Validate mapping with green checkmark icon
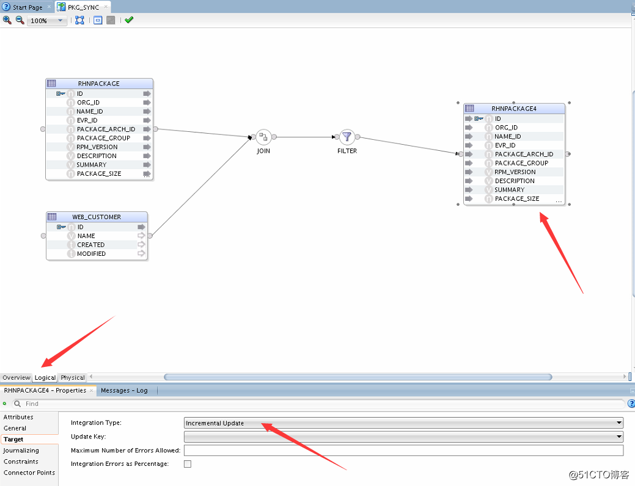This screenshot has width=635, height=486. pyautogui.click(x=129, y=20)
